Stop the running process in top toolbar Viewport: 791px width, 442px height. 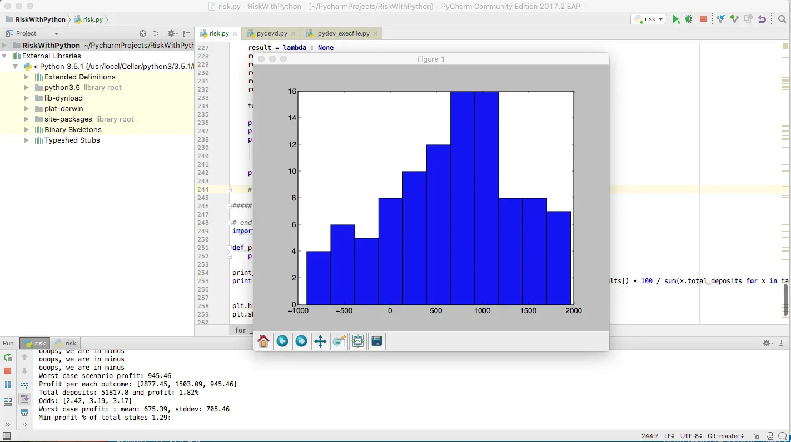pyautogui.click(x=703, y=19)
